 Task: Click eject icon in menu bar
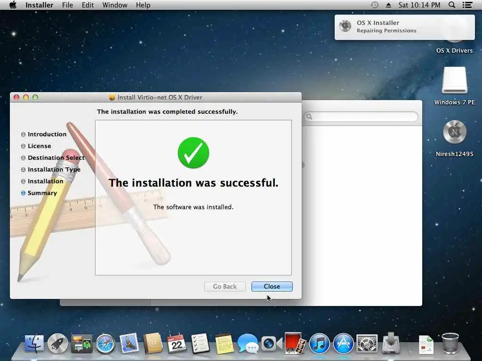pos(388,5)
